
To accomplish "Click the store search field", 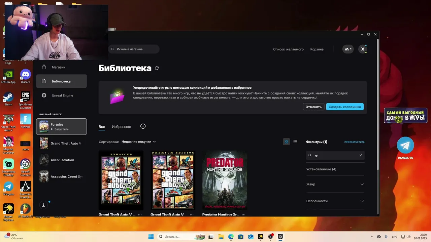I will pos(134,49).
